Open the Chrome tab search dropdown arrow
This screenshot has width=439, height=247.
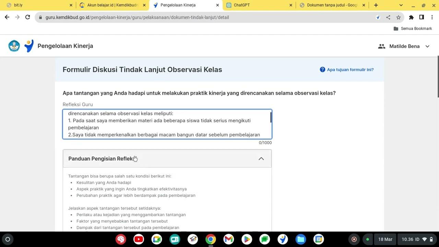tap(401, 5)
